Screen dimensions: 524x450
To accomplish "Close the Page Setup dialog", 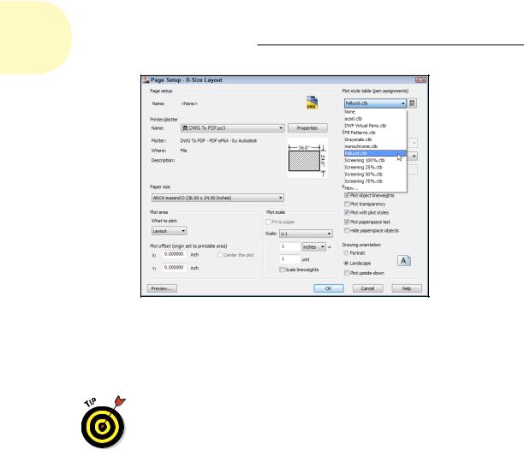I will click(x=420, y=80).
